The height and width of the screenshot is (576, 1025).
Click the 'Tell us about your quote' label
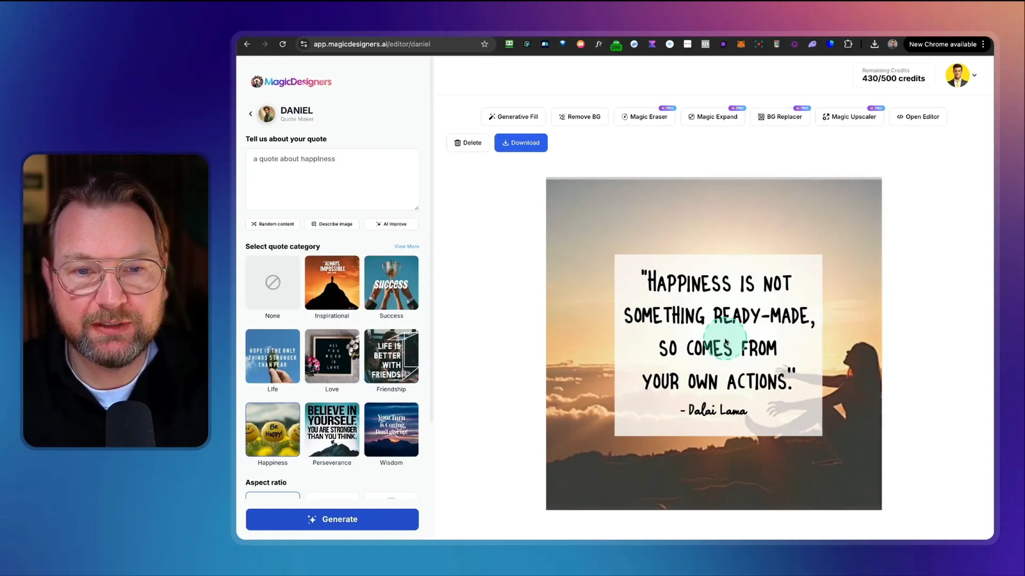(x=286, y=139)
